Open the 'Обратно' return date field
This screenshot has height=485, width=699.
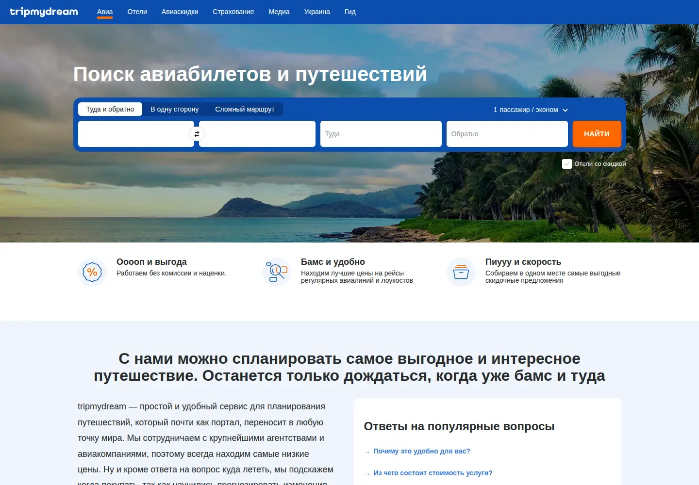pyautogui.click(x=507, y=134)
